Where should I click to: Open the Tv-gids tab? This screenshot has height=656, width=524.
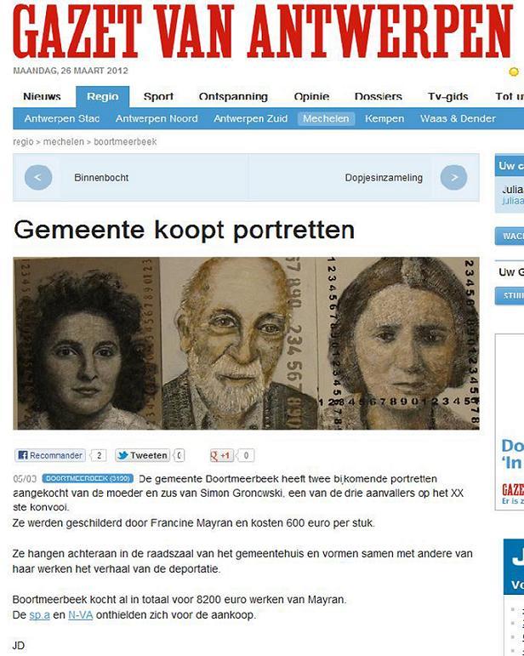448,97
